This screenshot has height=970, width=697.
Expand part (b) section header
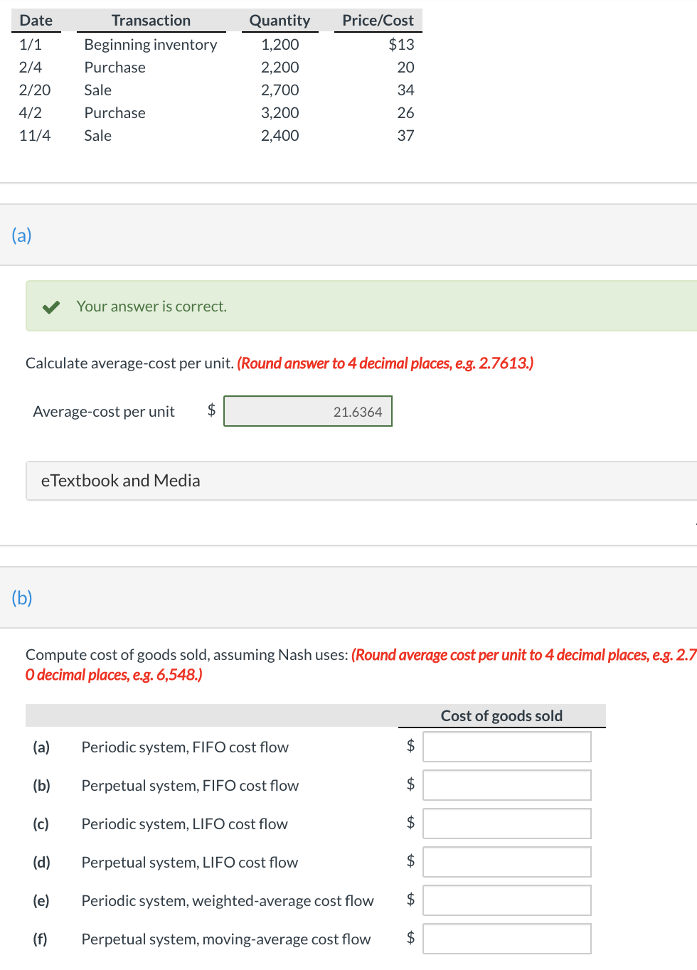click(21, 598)
